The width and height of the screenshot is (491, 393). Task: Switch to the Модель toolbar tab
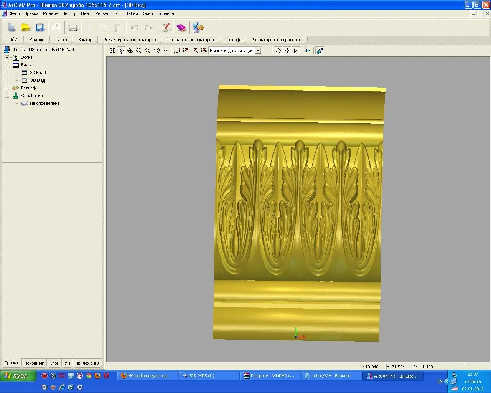coord(37,40)
